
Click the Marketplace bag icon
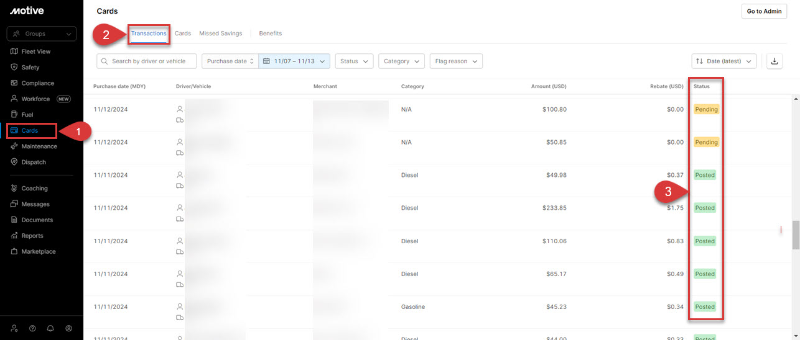click(14, 251)
